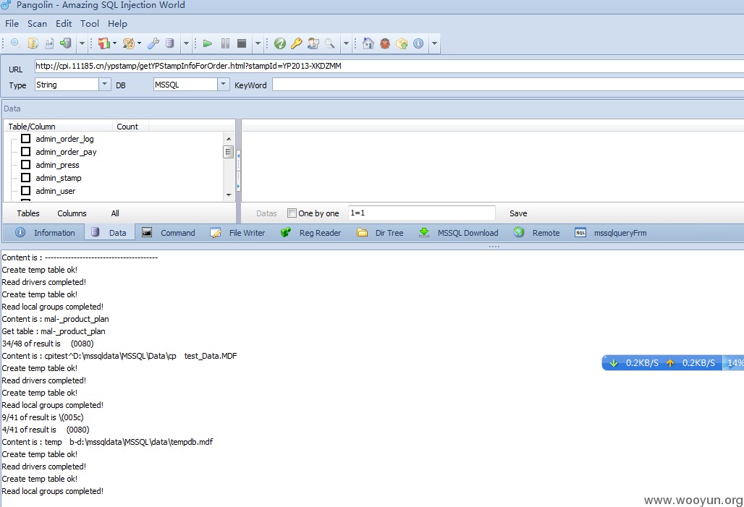Screen dimensions: 744x507
Task: Stop scan with the stop icon
Action: coord(242,43)
